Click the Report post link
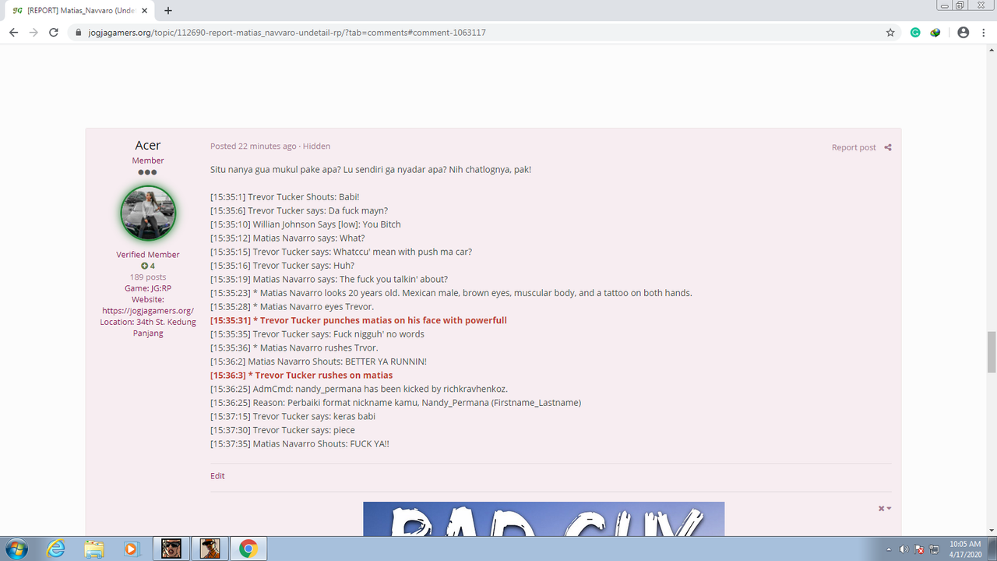The width and height of the screenshot is (997, 561). tap(854, 147)
